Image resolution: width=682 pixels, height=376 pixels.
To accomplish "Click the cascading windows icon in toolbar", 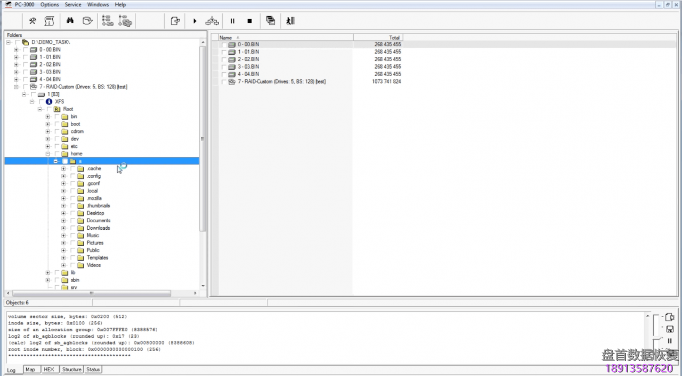I will (271, 21).
